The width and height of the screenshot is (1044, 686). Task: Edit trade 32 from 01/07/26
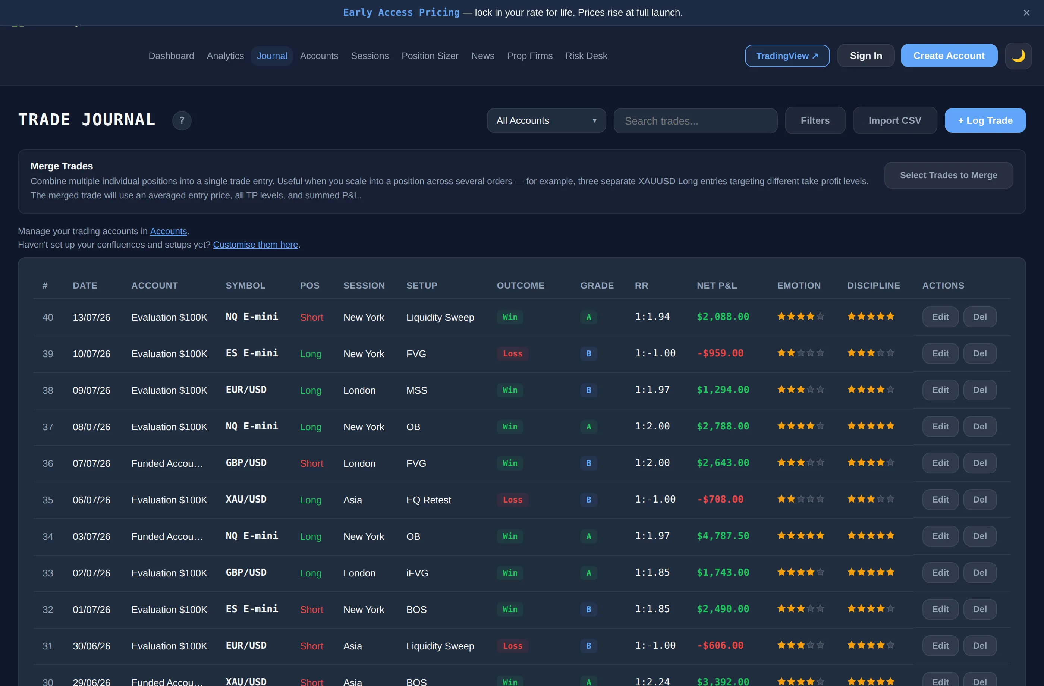coord(940,609)
